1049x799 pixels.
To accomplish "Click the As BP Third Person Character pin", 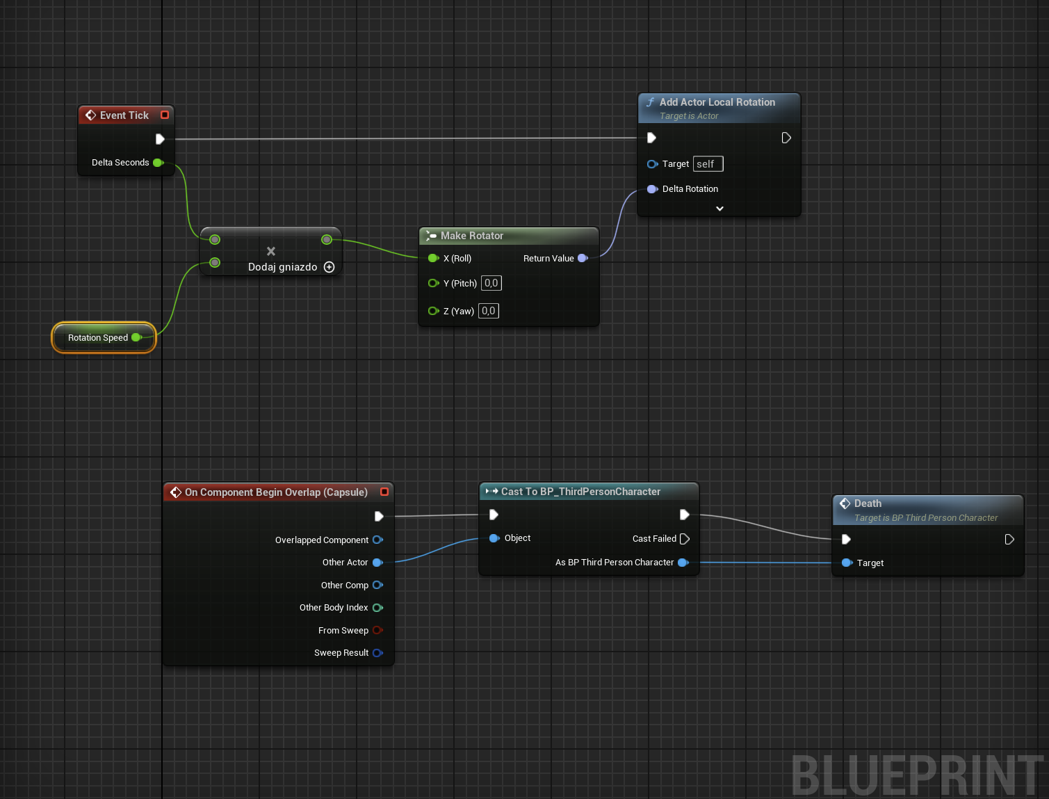I will click(x=683, y=563).
